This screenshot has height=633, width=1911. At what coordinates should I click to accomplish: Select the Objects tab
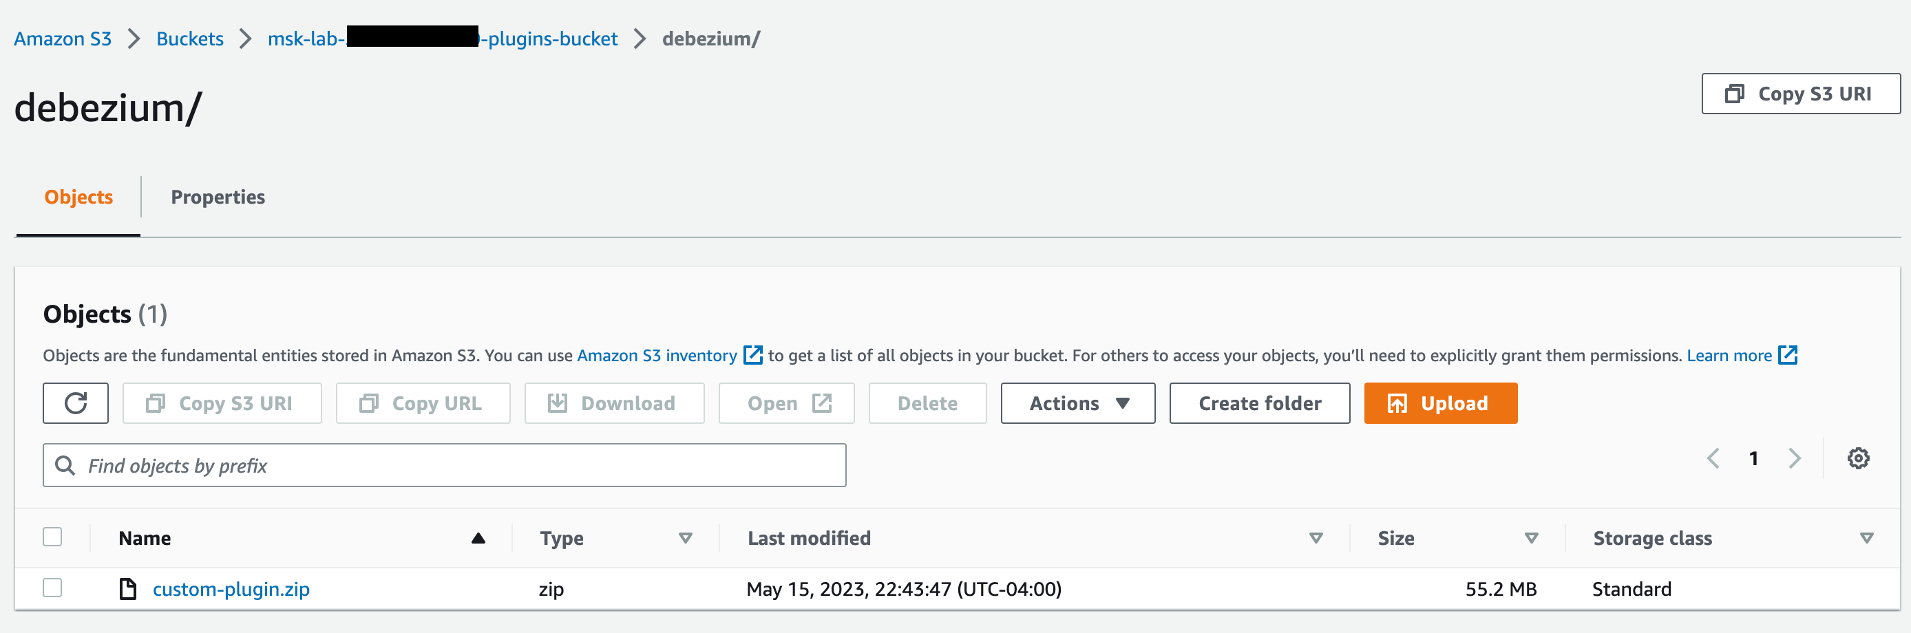78,196
